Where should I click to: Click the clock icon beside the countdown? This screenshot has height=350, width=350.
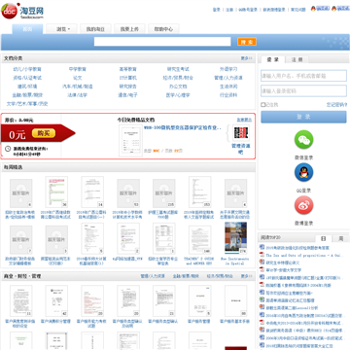8,149
